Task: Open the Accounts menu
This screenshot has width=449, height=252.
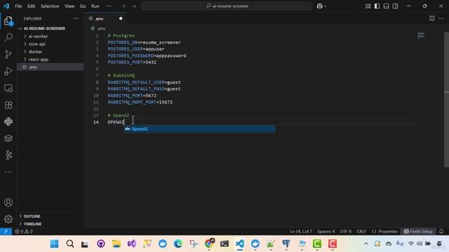Action: pyautogui.click(x=8, y=202)
